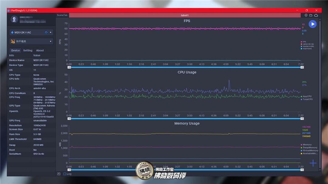Toggle AppCPU series in CPU legend
Viewport: 328px width, 184px height.
306,96
